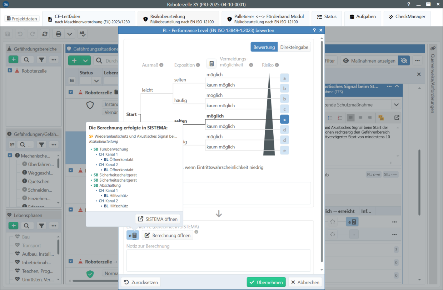Switch to Direkteingabe mode
The height and width of the screenshot is (290, 443).
click(294, 47)
